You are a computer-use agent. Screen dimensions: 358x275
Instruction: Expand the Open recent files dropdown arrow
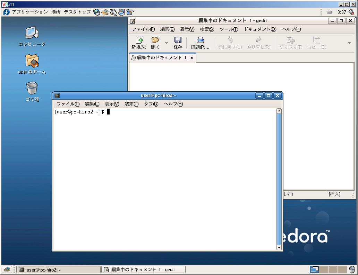pos(166,43)
